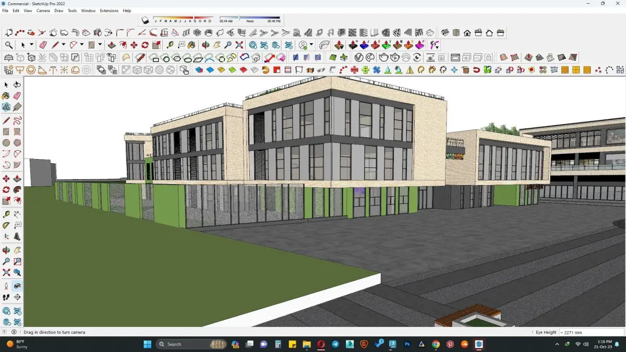Click the taskbar clock showing 1:16 PM
Image resolution: width=626 pixels, height=352 pixels.
coord(604,344)
